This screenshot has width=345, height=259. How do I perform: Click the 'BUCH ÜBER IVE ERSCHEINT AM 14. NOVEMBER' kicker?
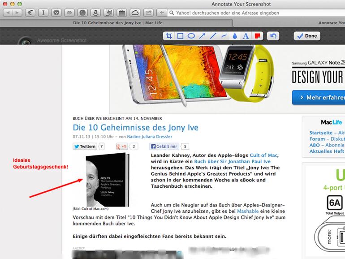[x=117, y=118]
